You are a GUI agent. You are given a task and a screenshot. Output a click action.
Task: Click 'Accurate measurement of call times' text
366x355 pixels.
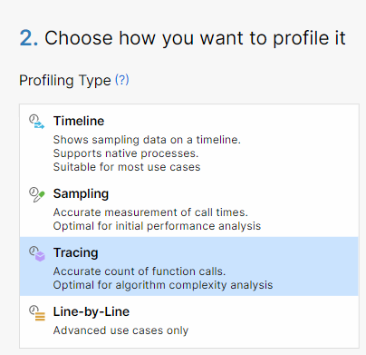[x=150, y=212]
